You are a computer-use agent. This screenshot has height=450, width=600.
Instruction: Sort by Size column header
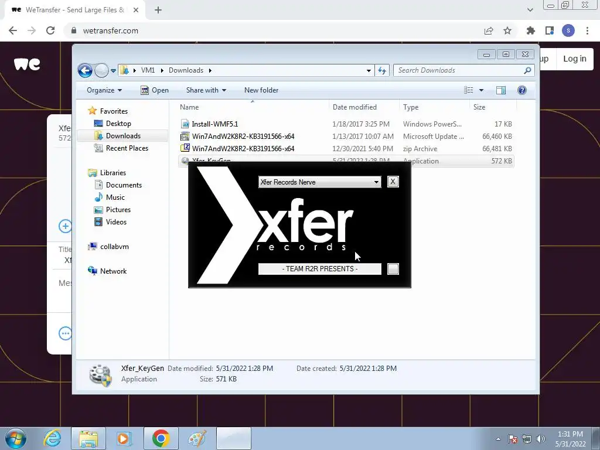[x=493, y=107]
